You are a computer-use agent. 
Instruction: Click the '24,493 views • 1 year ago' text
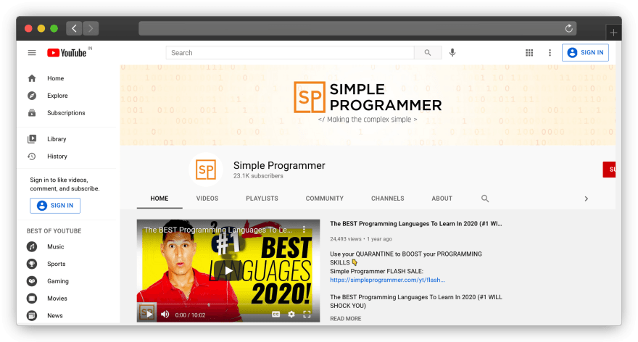[x=361, y=239]
